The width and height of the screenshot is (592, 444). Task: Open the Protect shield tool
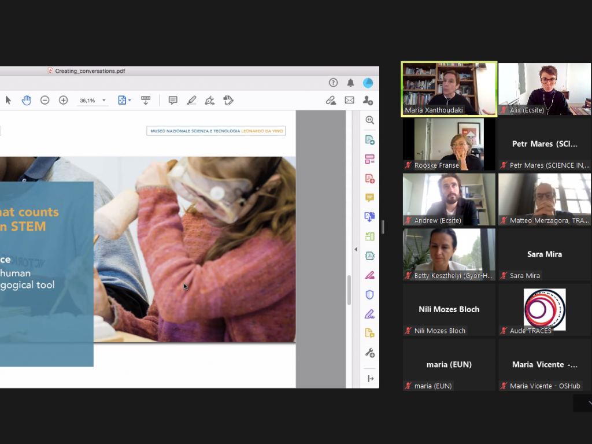click(x=369, y=295)
